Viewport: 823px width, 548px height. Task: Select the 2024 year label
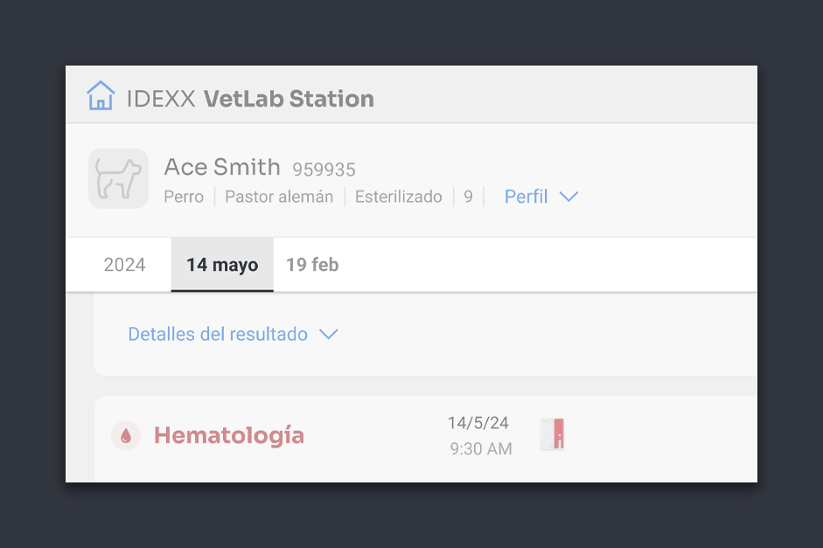[x=124, y=264]
